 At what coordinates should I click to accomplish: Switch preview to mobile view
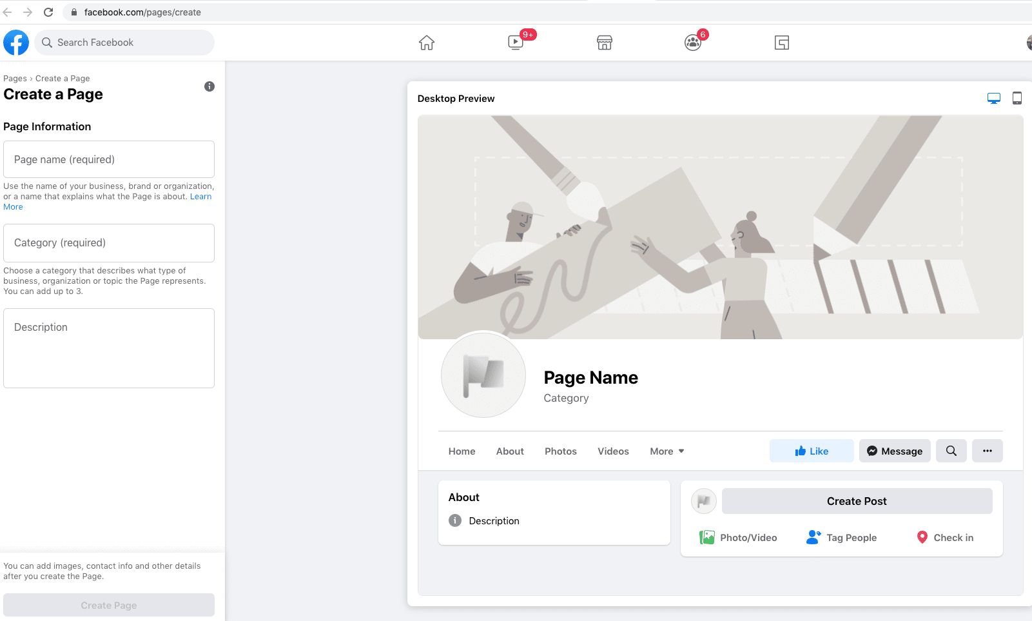(x=1017, y=98)
